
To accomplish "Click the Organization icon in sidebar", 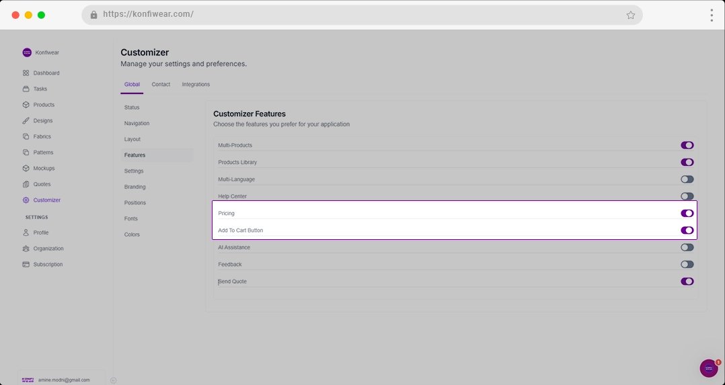I will click(26, 249).
